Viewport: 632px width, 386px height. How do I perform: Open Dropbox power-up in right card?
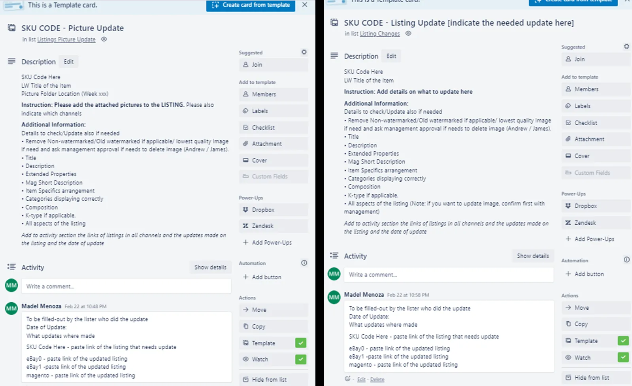596,206
